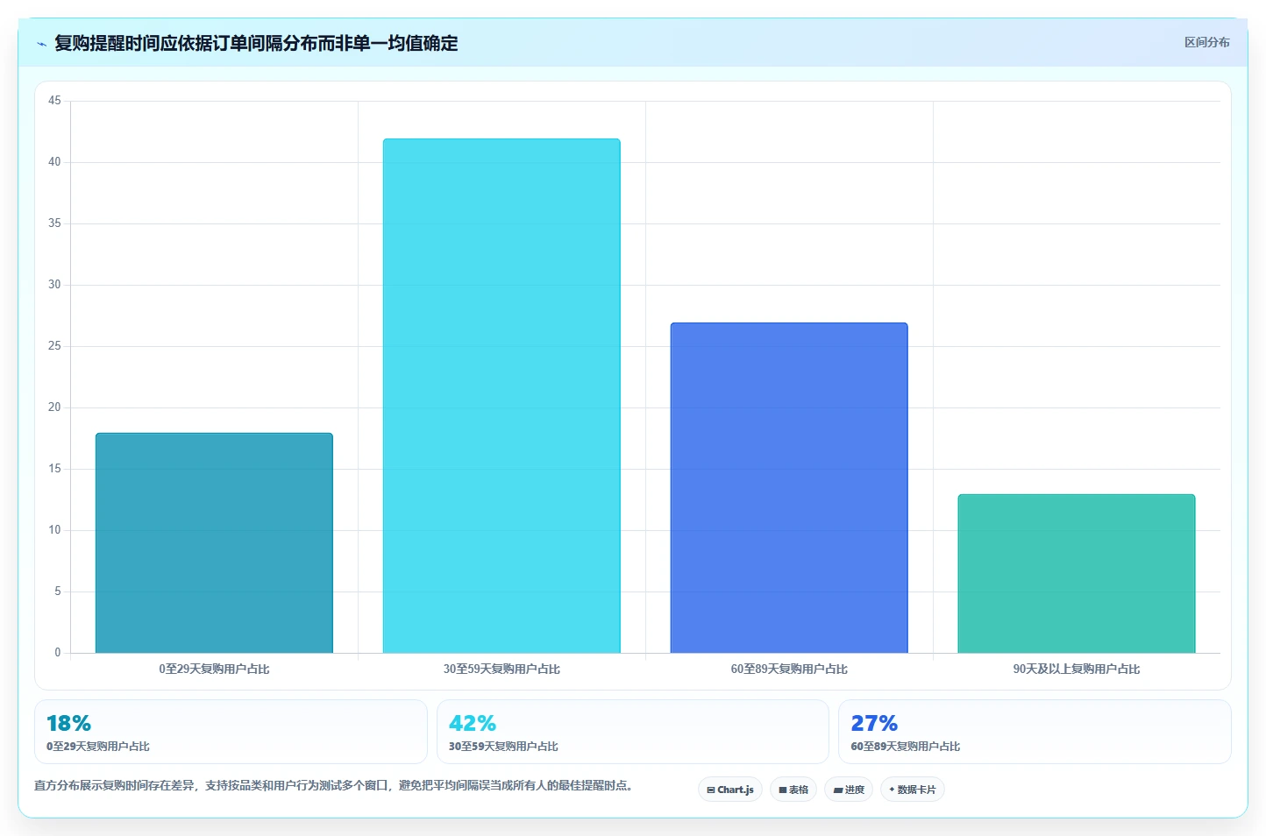Click axis label 30至59天复购用户占比 under chart

pos(501,669)
